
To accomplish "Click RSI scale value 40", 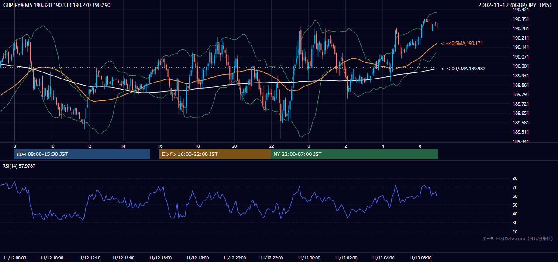I will pos(515,214).
